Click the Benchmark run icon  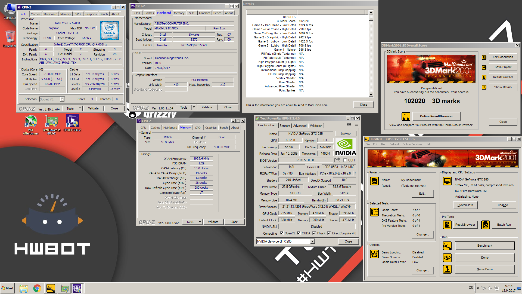coord(447,246)
